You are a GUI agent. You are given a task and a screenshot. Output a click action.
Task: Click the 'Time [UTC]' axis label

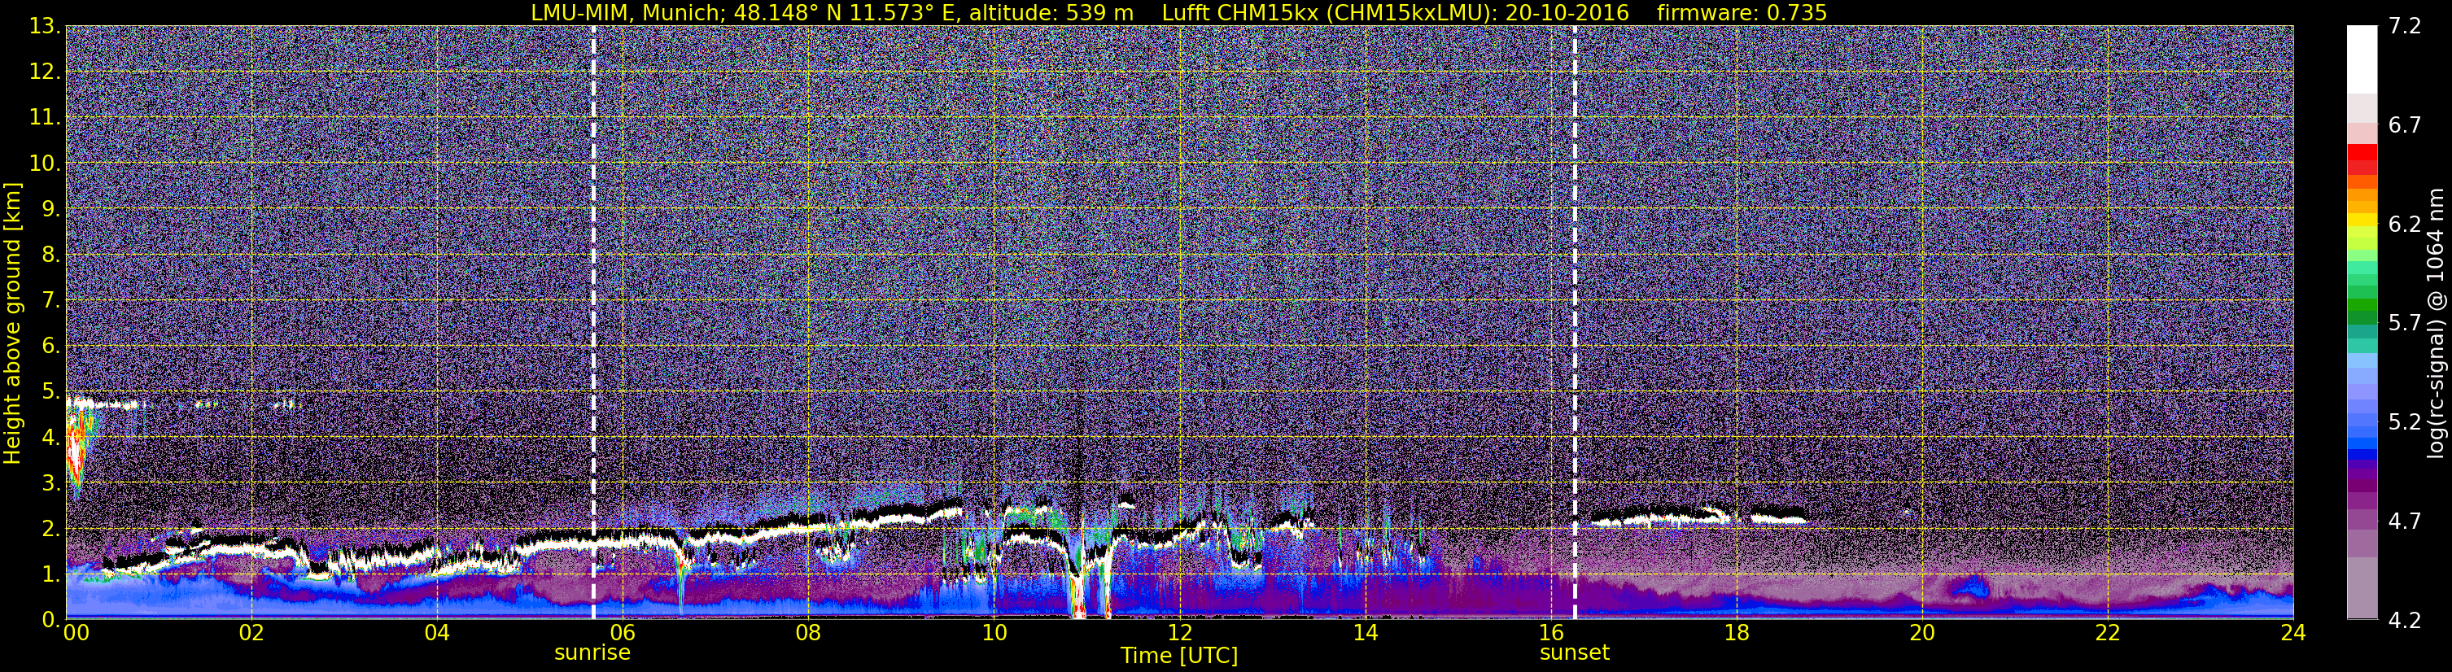1179,656
